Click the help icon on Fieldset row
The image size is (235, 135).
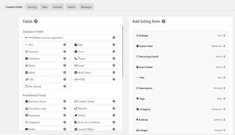click(114, 38)
